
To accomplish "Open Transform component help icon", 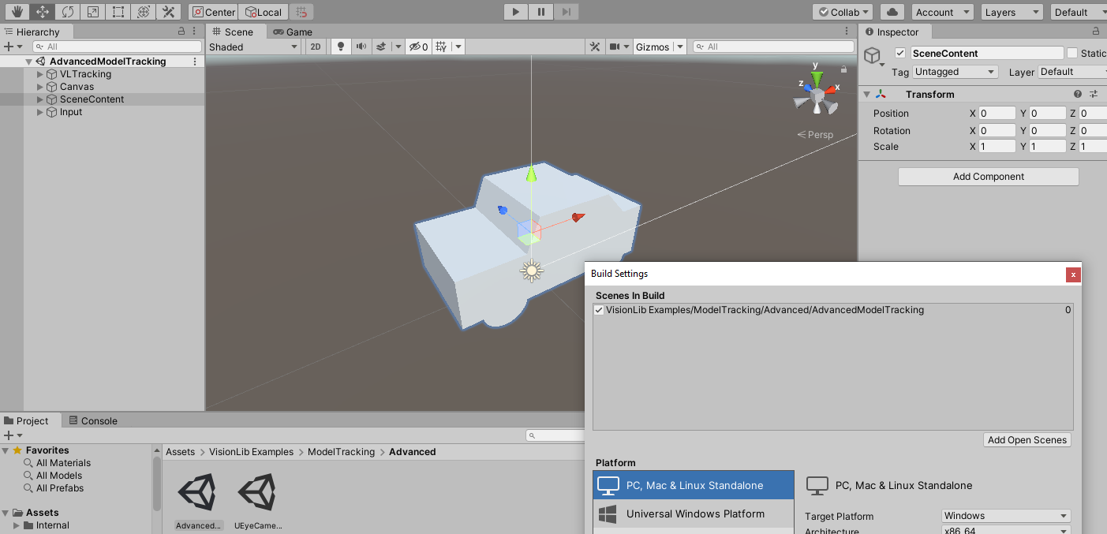I will click(x=1078, y=94).
